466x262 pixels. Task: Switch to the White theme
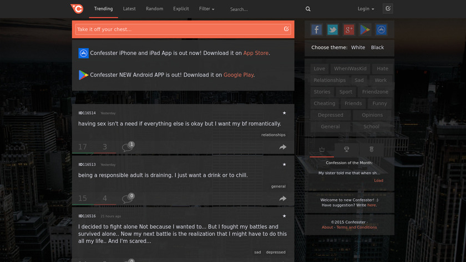click(x=358, y=47)
